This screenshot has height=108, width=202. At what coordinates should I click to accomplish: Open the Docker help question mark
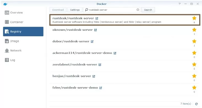[x=179, y=4]
